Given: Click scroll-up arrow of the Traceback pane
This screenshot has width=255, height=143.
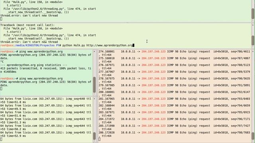Looking at the screenshot, I should [x=253, y=25].
